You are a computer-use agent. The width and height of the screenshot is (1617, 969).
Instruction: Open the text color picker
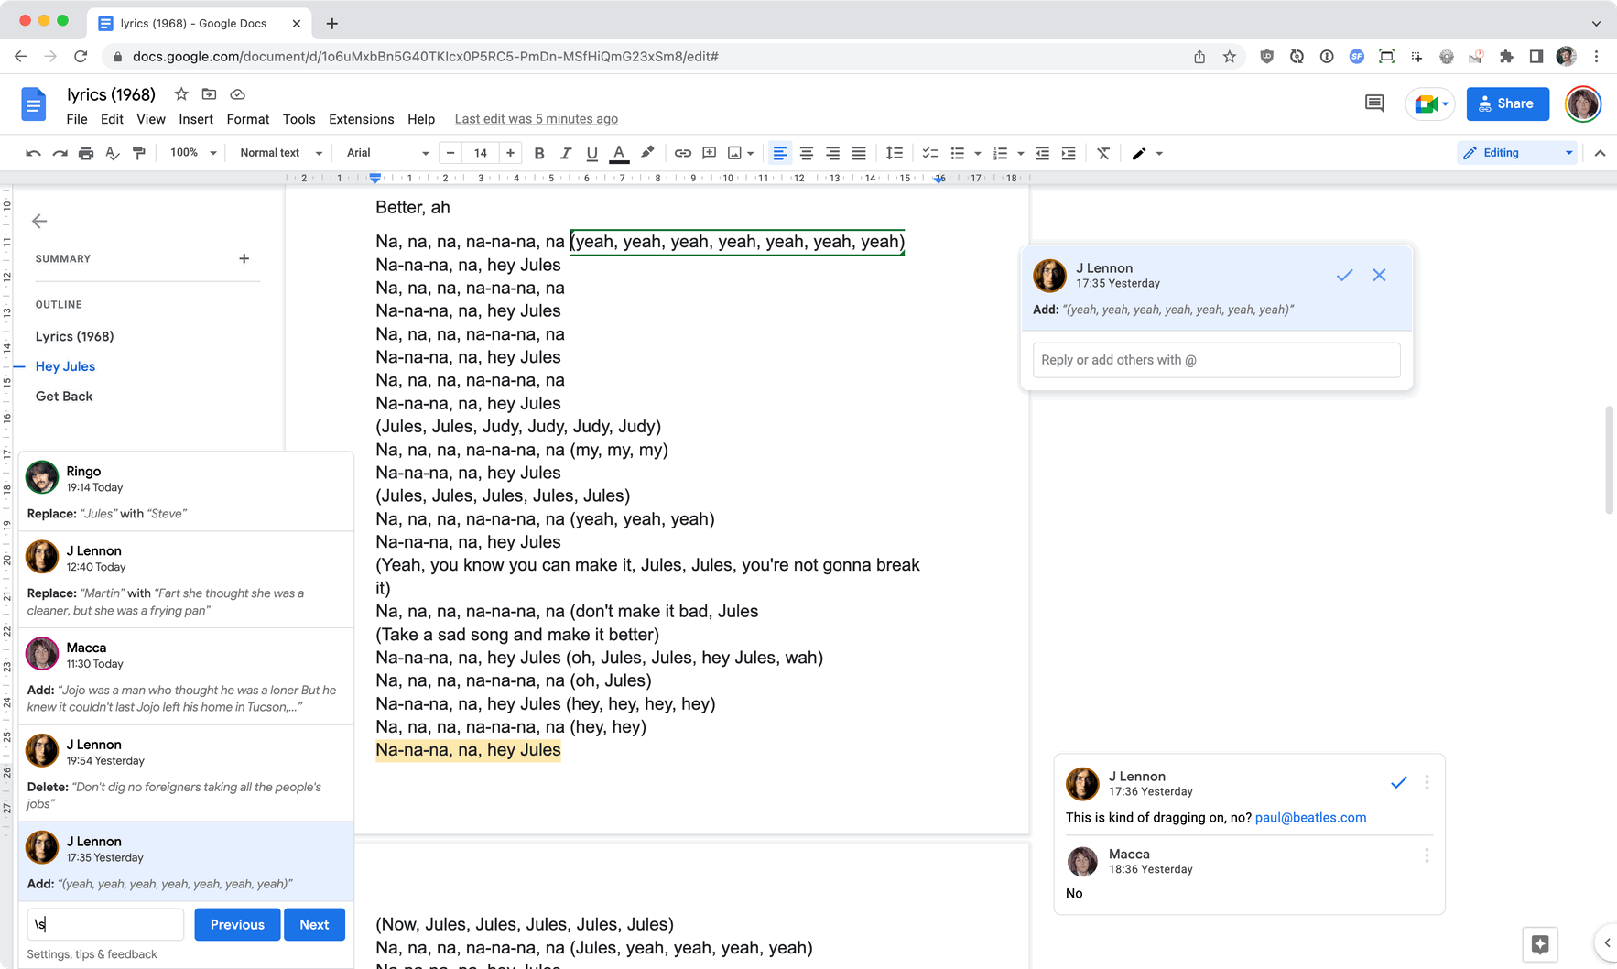point(619,153)
